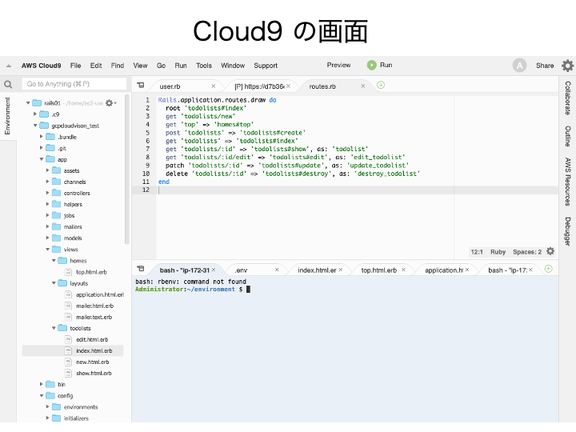Open the Tools menu

204,66
